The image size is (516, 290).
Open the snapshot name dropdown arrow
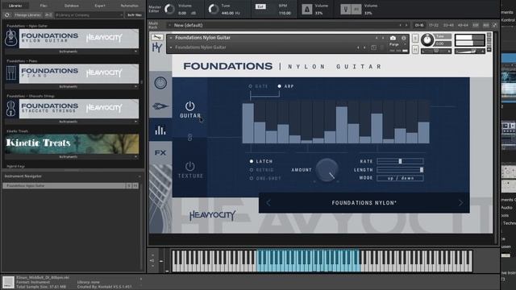click(171, 48)
